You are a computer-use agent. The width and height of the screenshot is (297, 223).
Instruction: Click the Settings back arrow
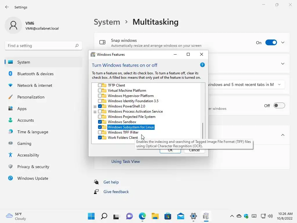coord(7,7)
